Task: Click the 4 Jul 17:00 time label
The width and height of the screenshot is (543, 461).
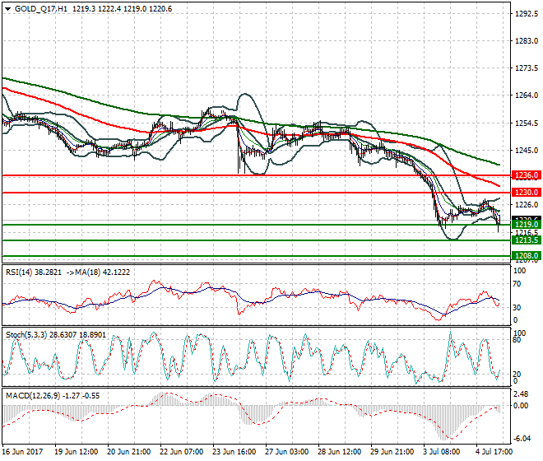Action: pyautogui.click(x=494, y=452)
